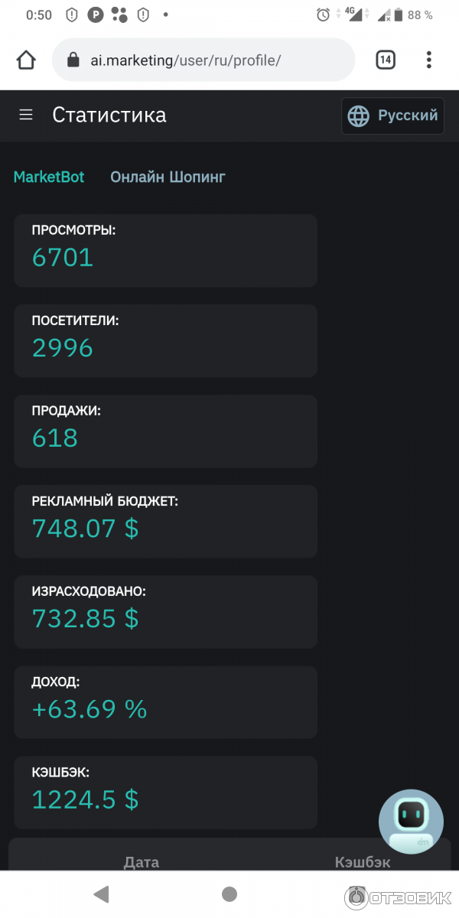Tap the Android back navigation button
Viewport: 459px width, 918px height.
coord(101,894)
